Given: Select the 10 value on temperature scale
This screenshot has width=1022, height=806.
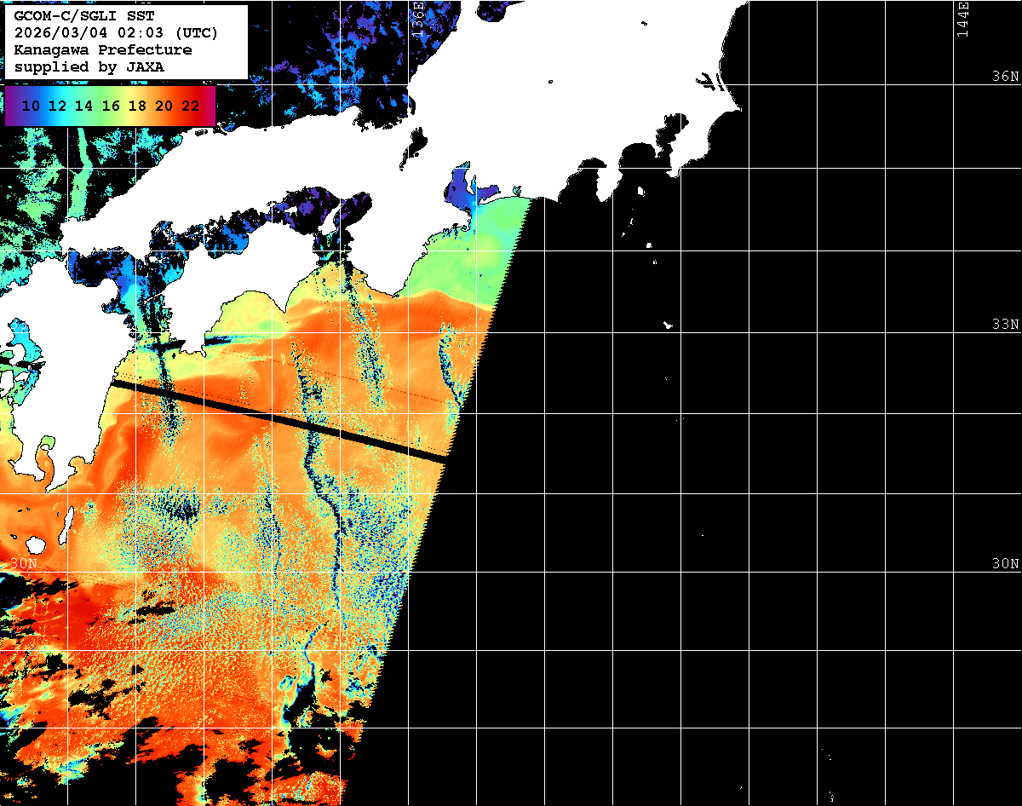Looking at the screenshot, I should point(31,106).
